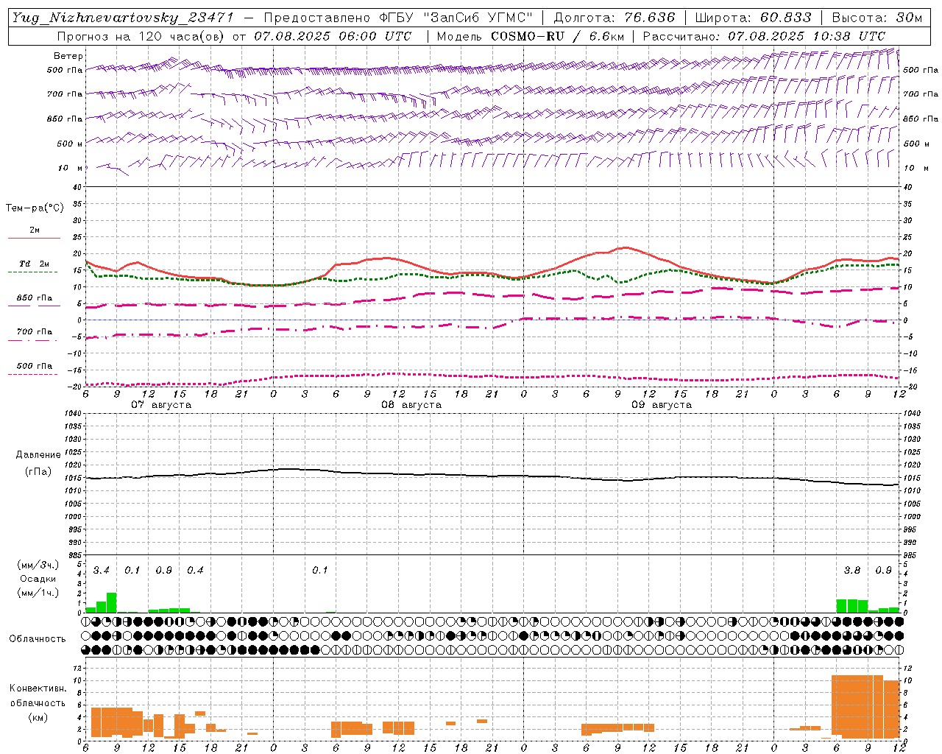Click the forecast start time 07.08.2025 06:00 UTC

333,36
